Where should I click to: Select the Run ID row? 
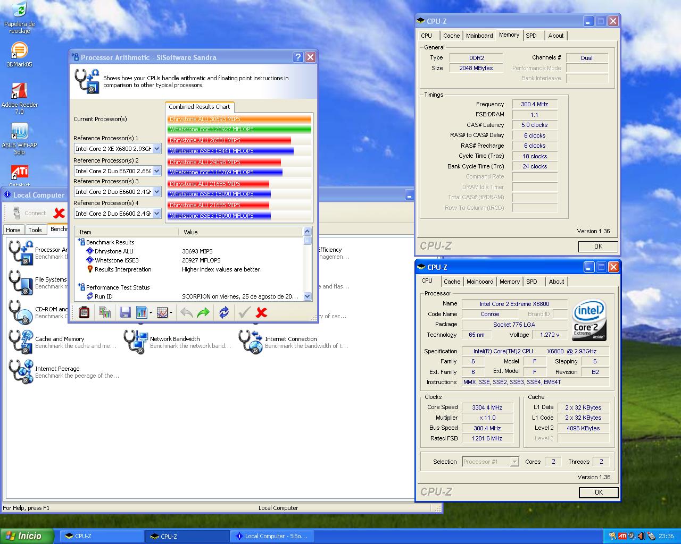click(190, 296)
